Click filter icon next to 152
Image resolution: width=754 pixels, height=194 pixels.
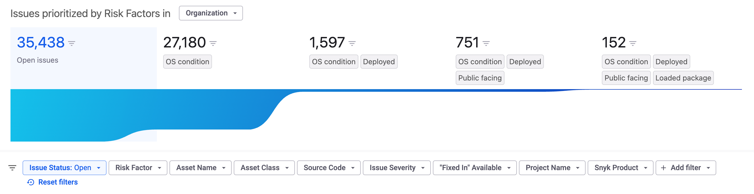click(633, 44)
